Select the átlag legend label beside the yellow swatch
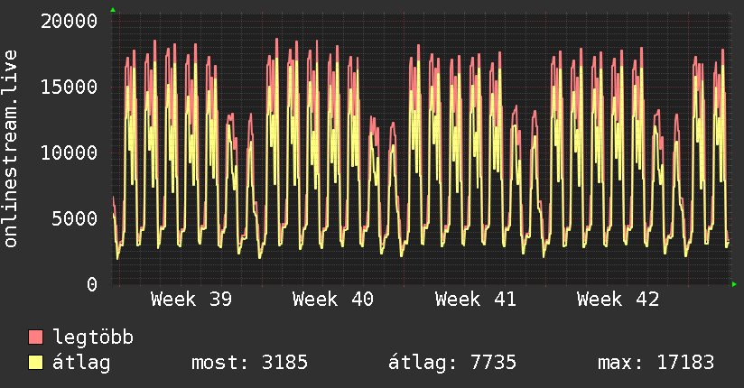Screen dimensions: 744x388 pos(81,363)
